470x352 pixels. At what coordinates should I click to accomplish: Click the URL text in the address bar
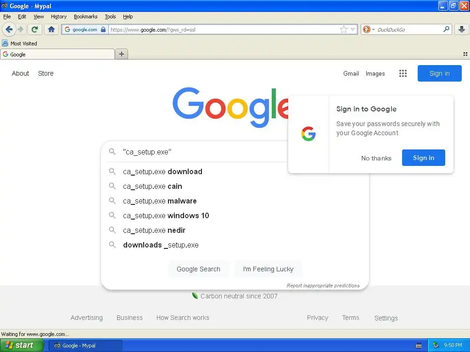[153, 30]
